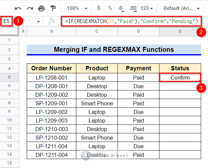Open the 123 more formats dropdown

pos(147,8)
